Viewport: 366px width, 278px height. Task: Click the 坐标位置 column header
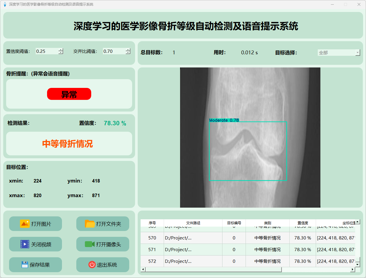pos(336,223)
